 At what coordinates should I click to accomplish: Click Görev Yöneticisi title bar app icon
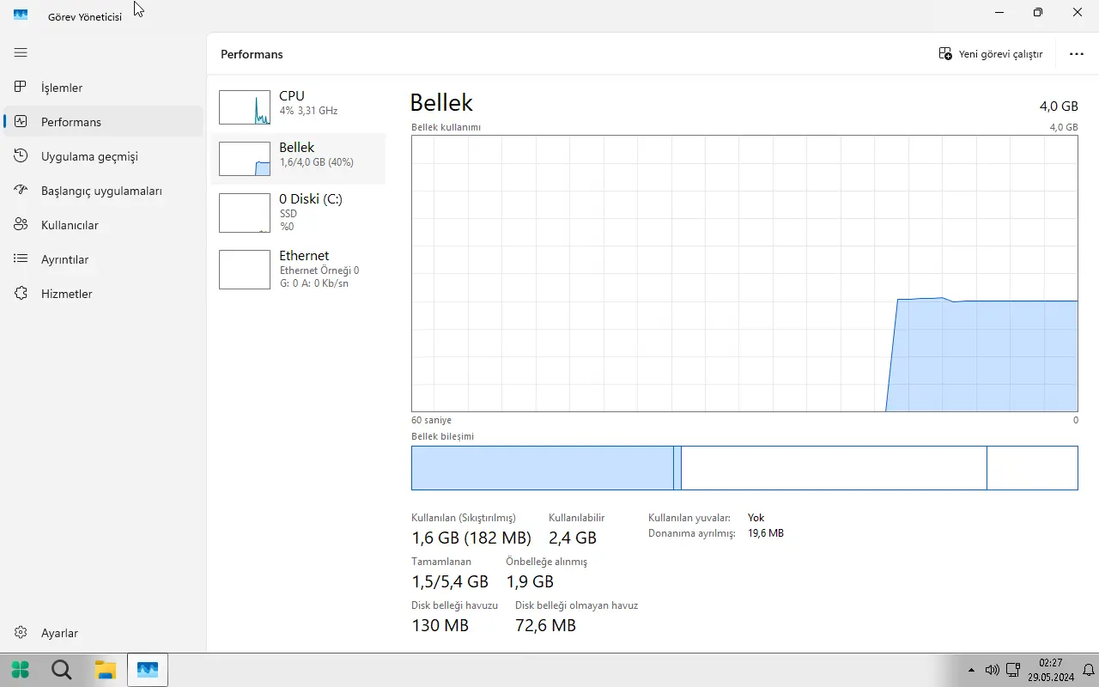(x=21, y=14)
